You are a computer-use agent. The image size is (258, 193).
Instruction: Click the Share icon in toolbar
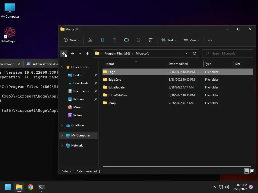(x=139, y=40)
